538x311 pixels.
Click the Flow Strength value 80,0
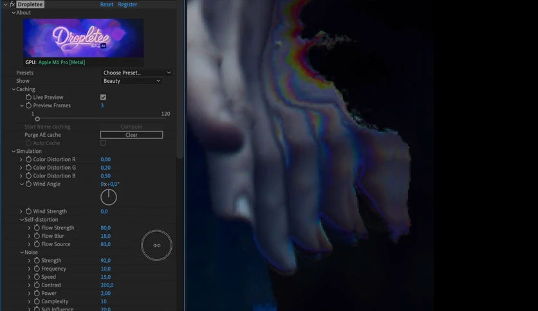[x=106, y=227]
